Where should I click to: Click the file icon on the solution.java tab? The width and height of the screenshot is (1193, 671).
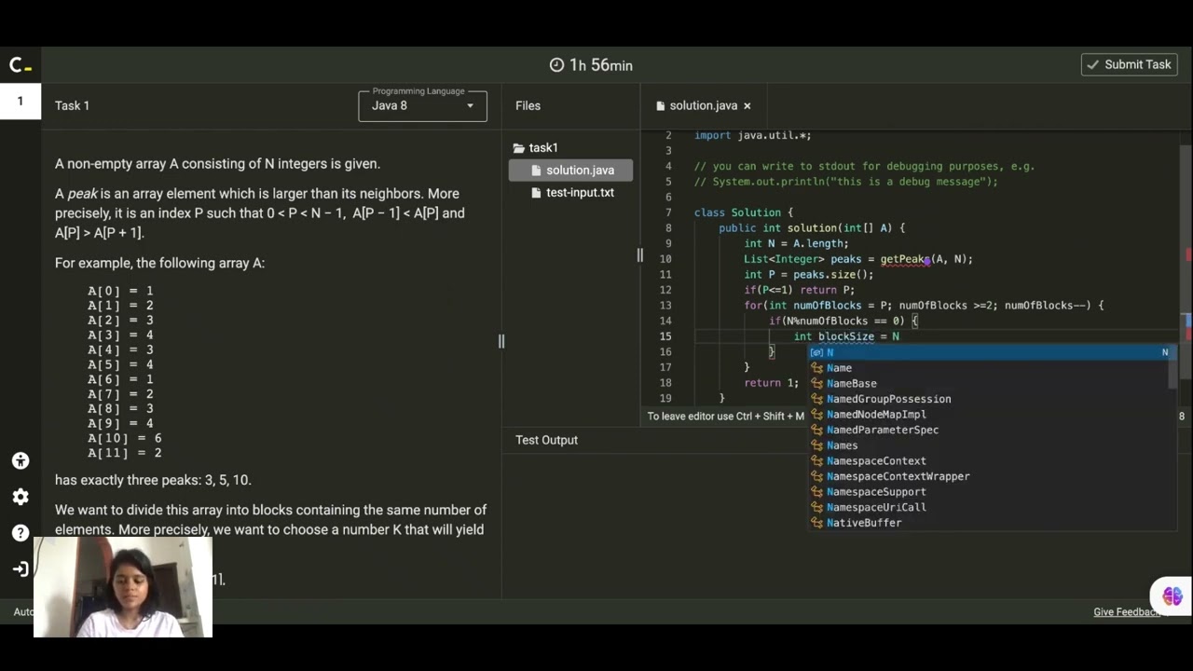coord(660,106)
